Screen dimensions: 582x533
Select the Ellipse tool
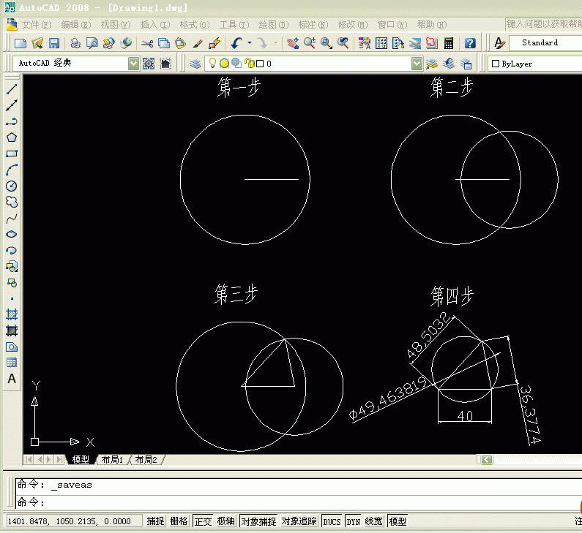click(12, 234)
